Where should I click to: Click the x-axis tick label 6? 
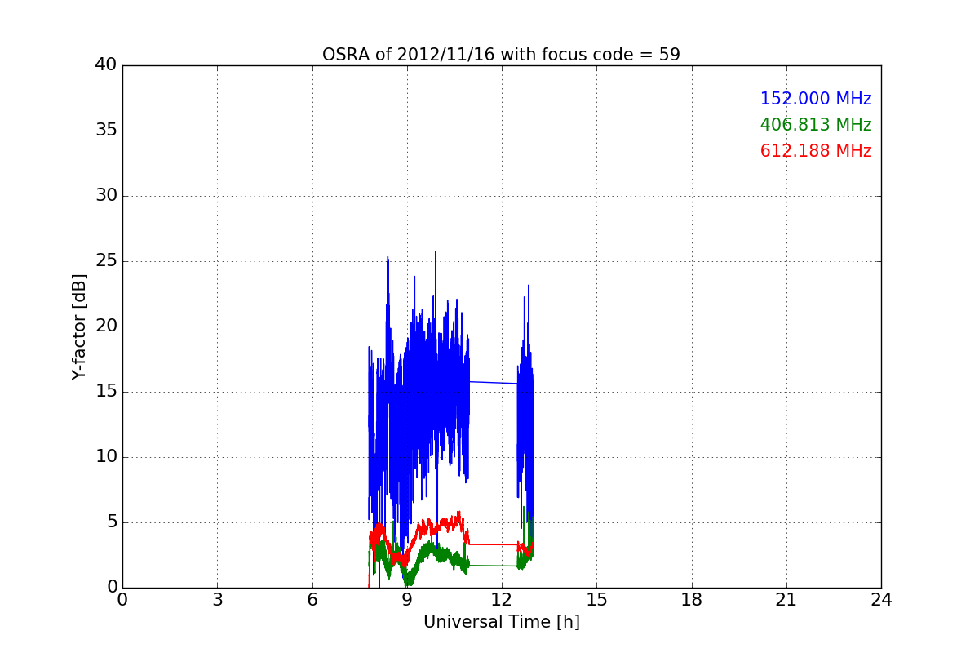(312, 600)
